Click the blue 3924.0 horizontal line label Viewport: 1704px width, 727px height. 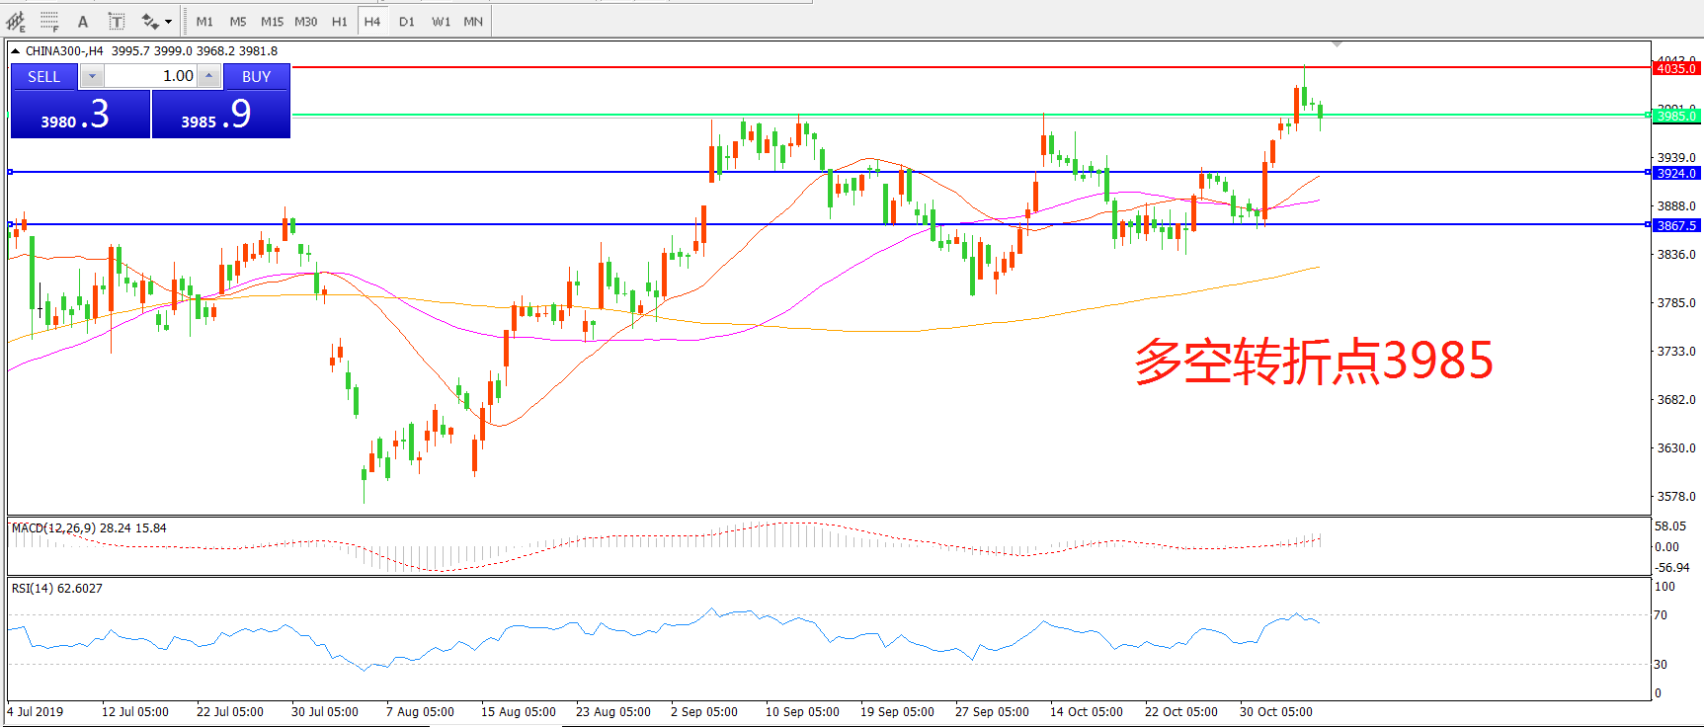tap(1675, 173)
